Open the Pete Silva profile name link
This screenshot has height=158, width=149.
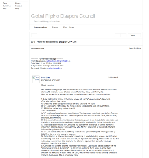pos(46,77)
